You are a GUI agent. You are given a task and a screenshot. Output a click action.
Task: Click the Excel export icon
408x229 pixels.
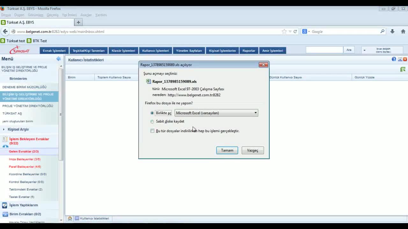[403, 69]
